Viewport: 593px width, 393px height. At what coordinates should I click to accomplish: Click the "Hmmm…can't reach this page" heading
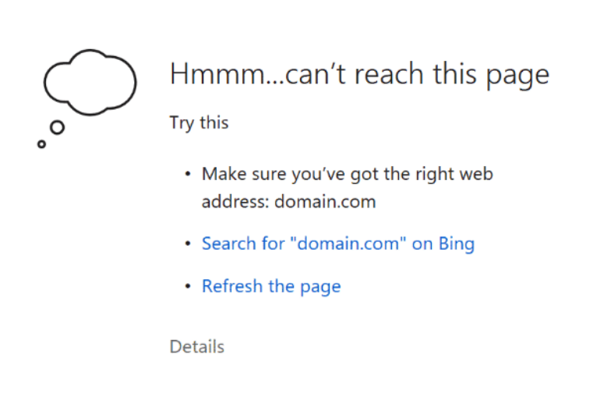[359, 75]
